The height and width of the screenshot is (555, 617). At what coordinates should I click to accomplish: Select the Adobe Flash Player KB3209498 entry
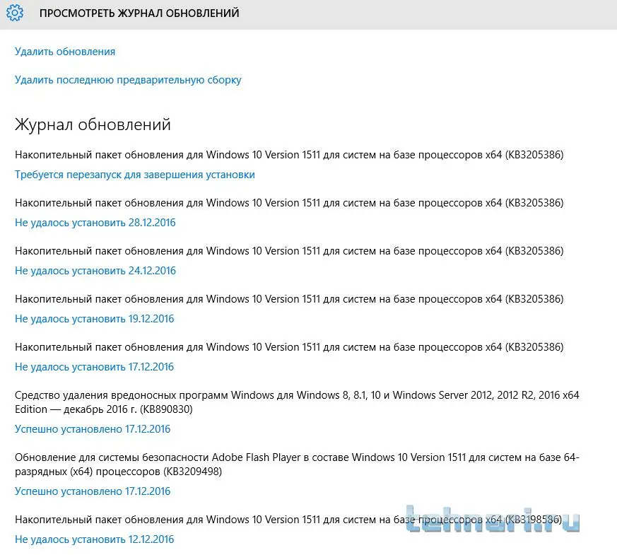[x=297, y=465]
